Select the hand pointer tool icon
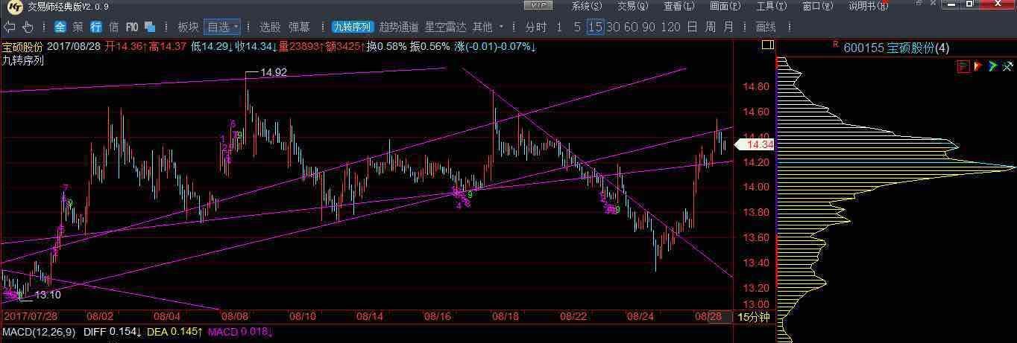 point(28,27)
